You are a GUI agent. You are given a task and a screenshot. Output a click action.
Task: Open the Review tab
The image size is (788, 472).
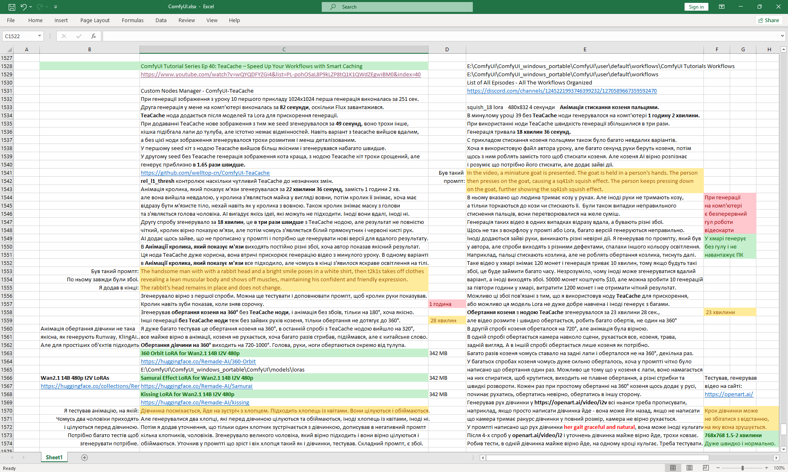click(187, 20)
